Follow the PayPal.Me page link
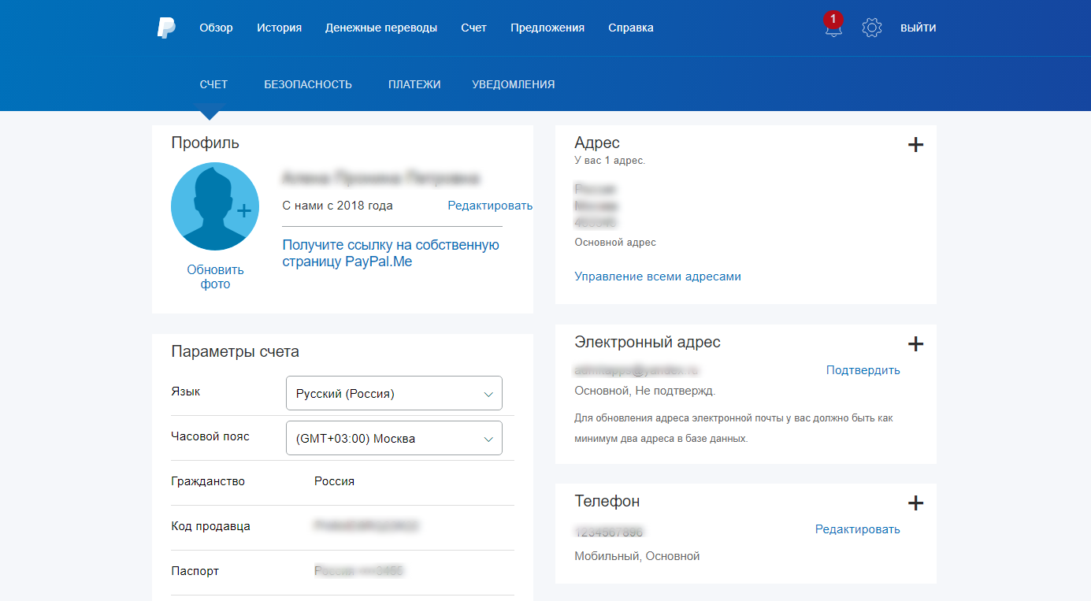This screenshot has height=601, width=1091. pos(390,253)
